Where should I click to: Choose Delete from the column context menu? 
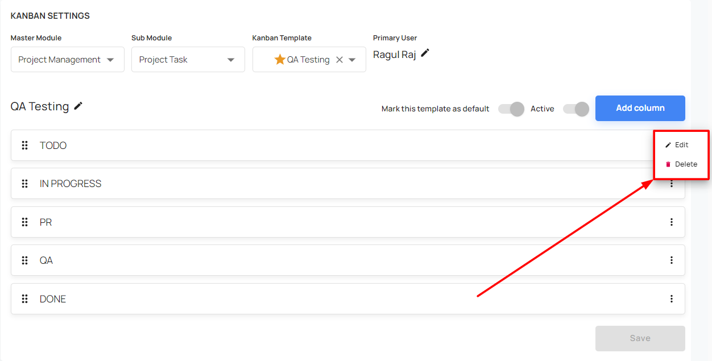tap(681, 164)
